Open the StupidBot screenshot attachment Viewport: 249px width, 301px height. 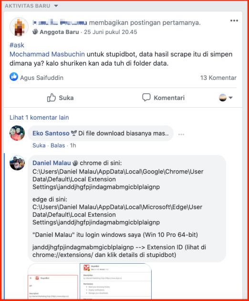(x=90, y=281)
